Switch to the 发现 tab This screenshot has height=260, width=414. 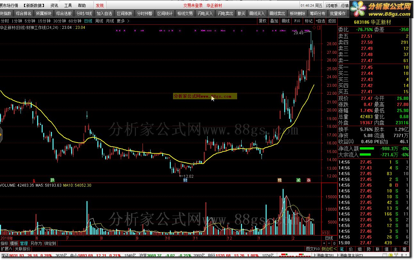tap(100, 5)
